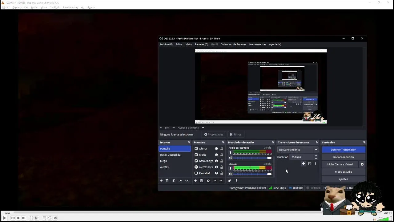Move source down in Fuentes panel
394x222 pixels.
221,181
